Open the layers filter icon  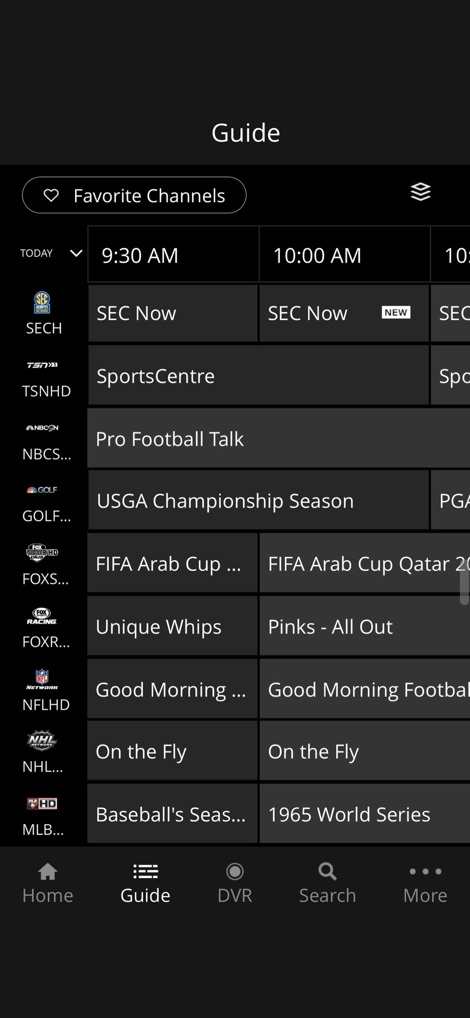[421, 192]
